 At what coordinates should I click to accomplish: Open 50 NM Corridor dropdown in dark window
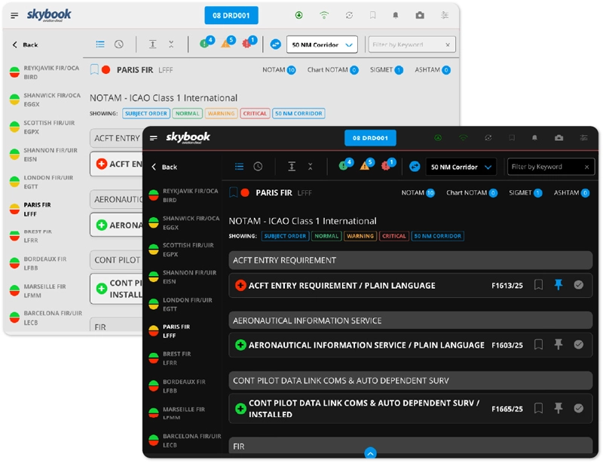[461, 167]
